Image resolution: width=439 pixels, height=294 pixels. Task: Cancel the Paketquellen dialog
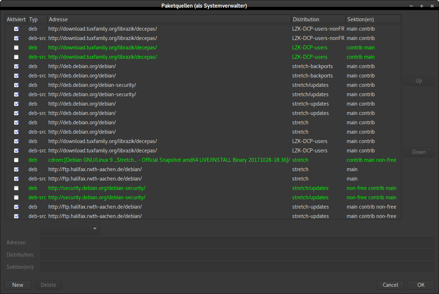click(390, 285)
